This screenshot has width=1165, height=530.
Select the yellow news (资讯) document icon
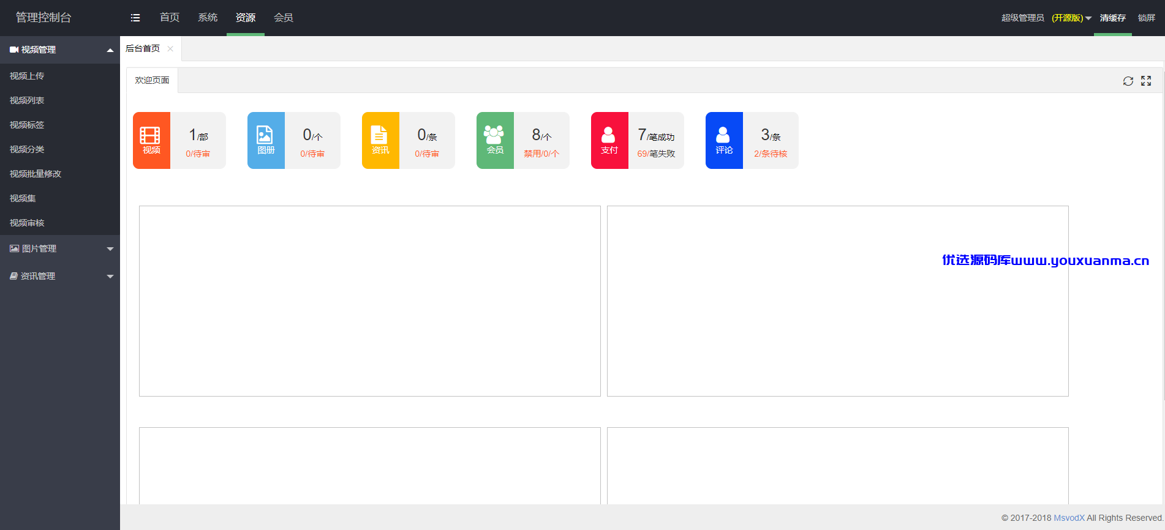tap(380, 140)
